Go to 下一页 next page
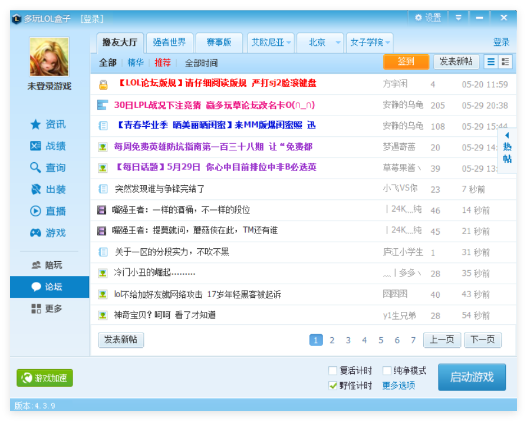Image resolution: width=527 pixels, height=421 pixels. pos(483,340)
